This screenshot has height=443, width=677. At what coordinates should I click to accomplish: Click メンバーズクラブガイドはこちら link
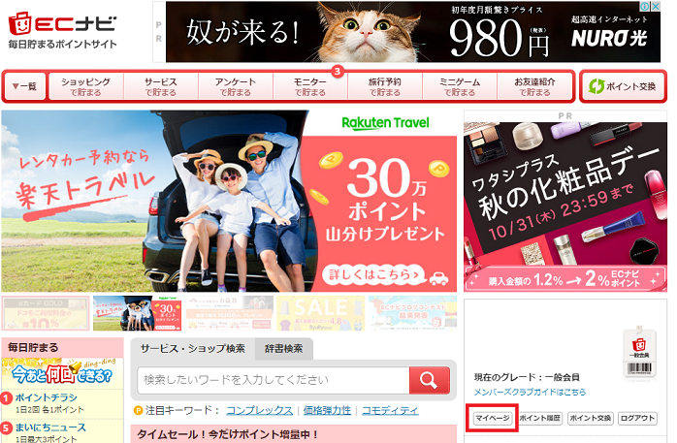tap(530, 392)
